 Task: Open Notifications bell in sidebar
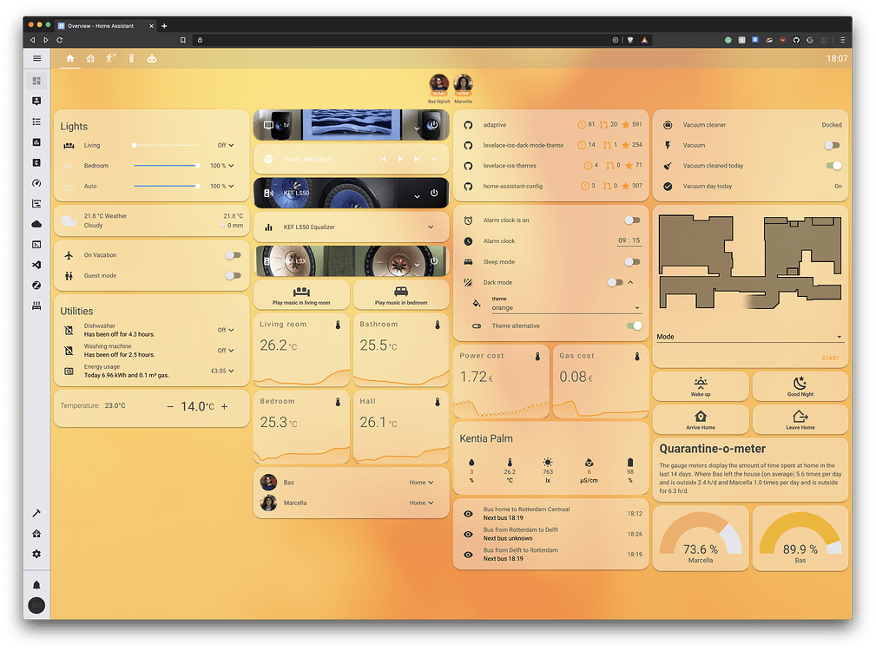[36, 585]
